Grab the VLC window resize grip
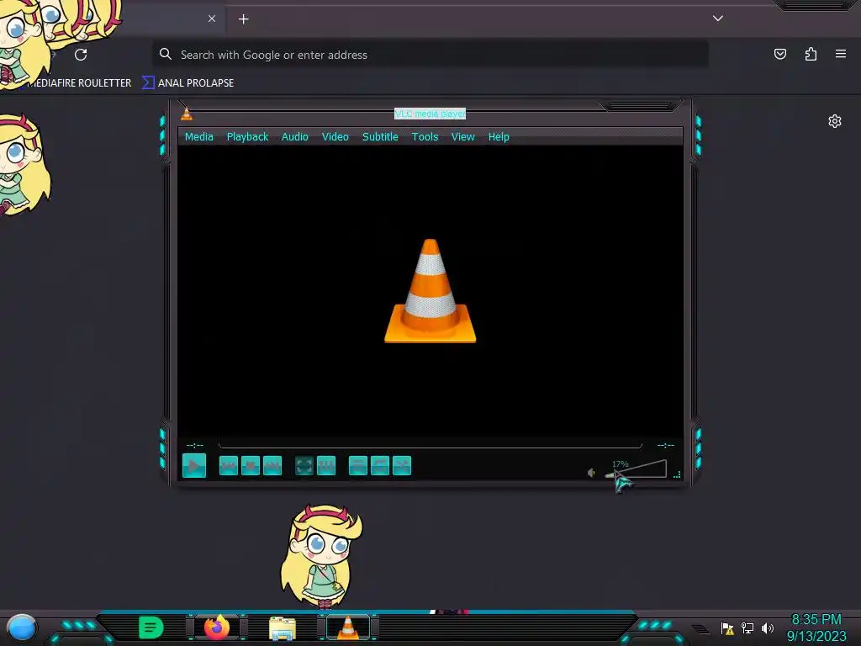This screenshot has height=646, width=861. pyautogui.click(x=677, y=474)
